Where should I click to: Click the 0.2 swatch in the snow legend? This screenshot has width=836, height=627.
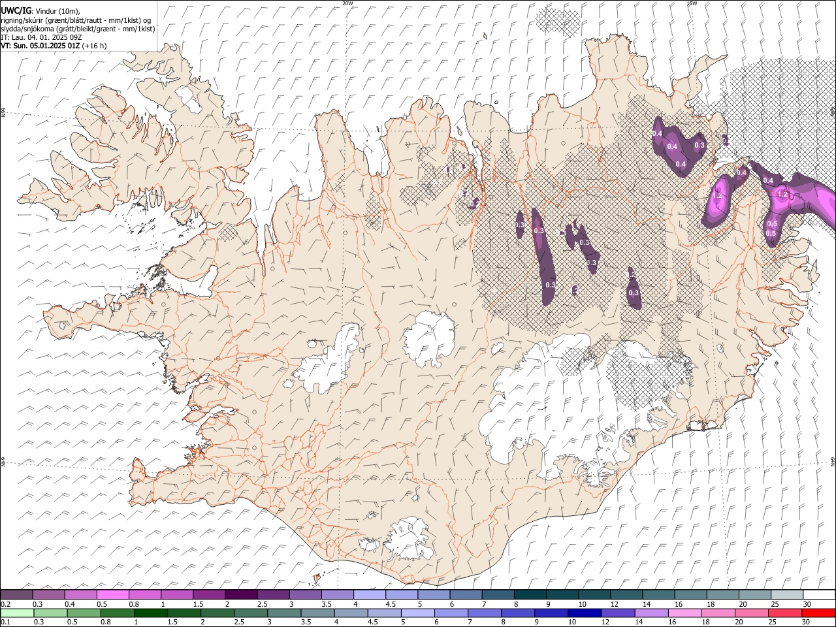[16, 594]
